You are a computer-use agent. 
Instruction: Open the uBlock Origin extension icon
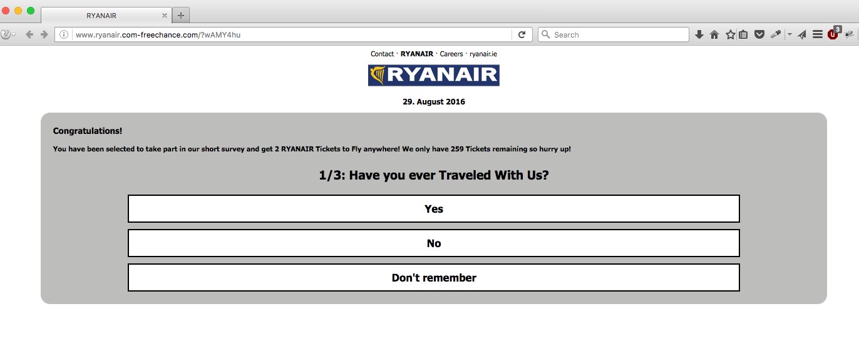point(833,35)
